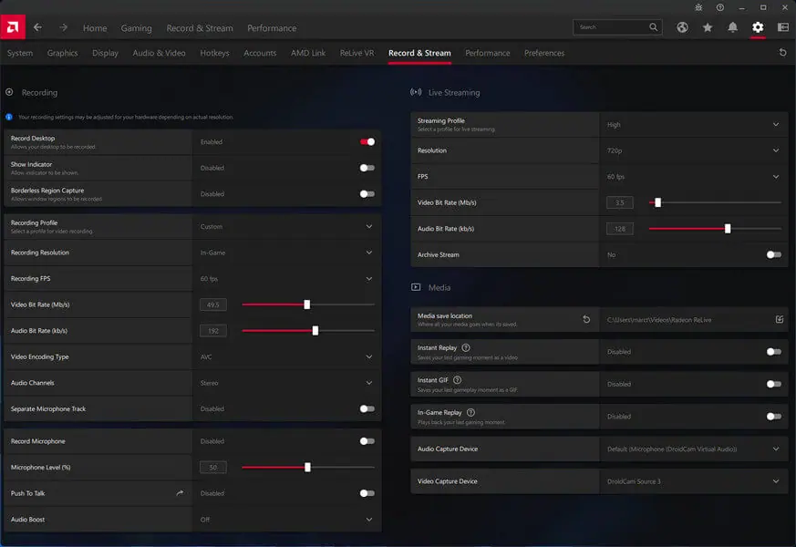Image resolution: width=796 pixels, height=547 pixels.
Task: Go back with the back arrow
Action: [x=37, y=27]
